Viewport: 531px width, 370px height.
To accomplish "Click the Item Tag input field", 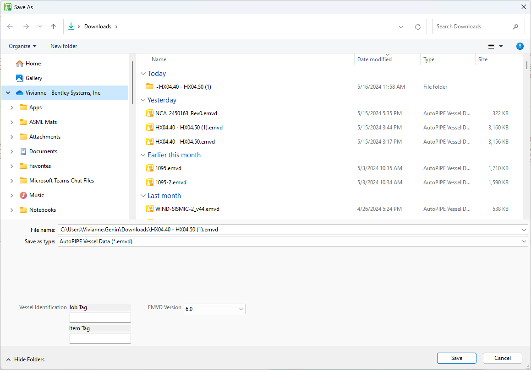I will pyautogui.click(x=100, y=338).
